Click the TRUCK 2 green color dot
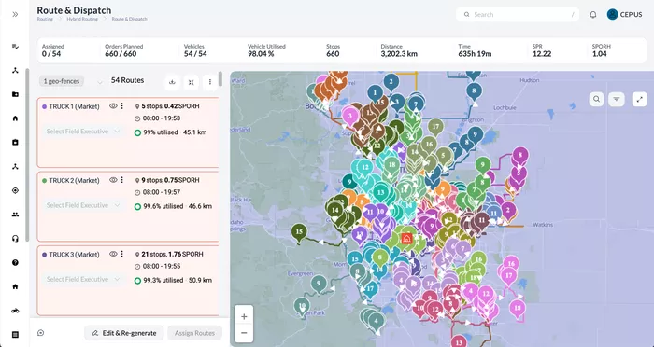 point(44,181)
